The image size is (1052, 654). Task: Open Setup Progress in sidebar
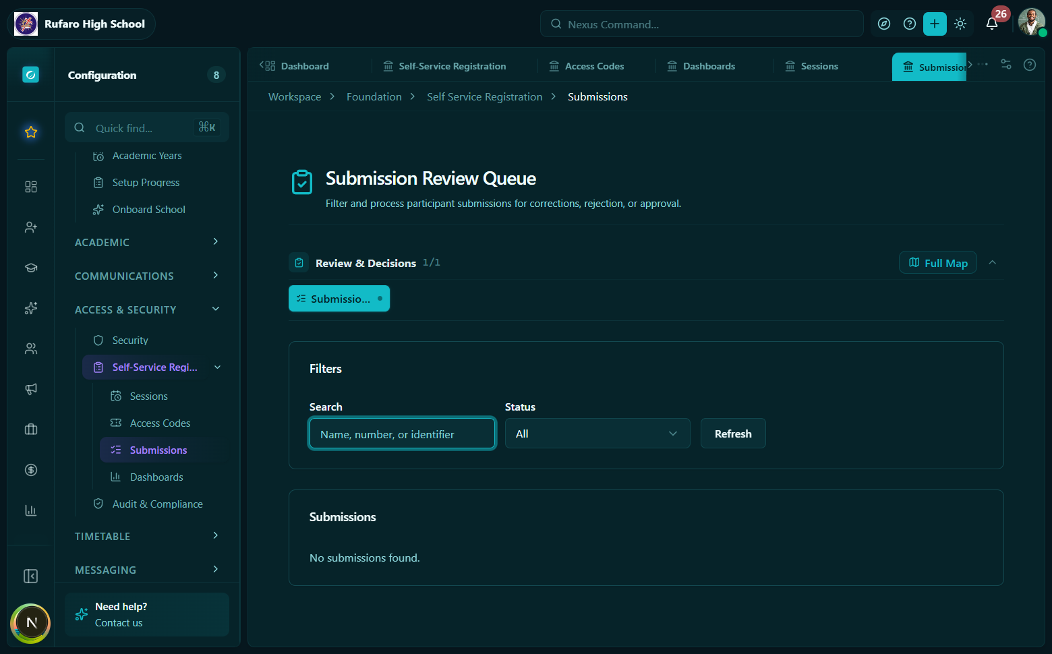[146, 183]
